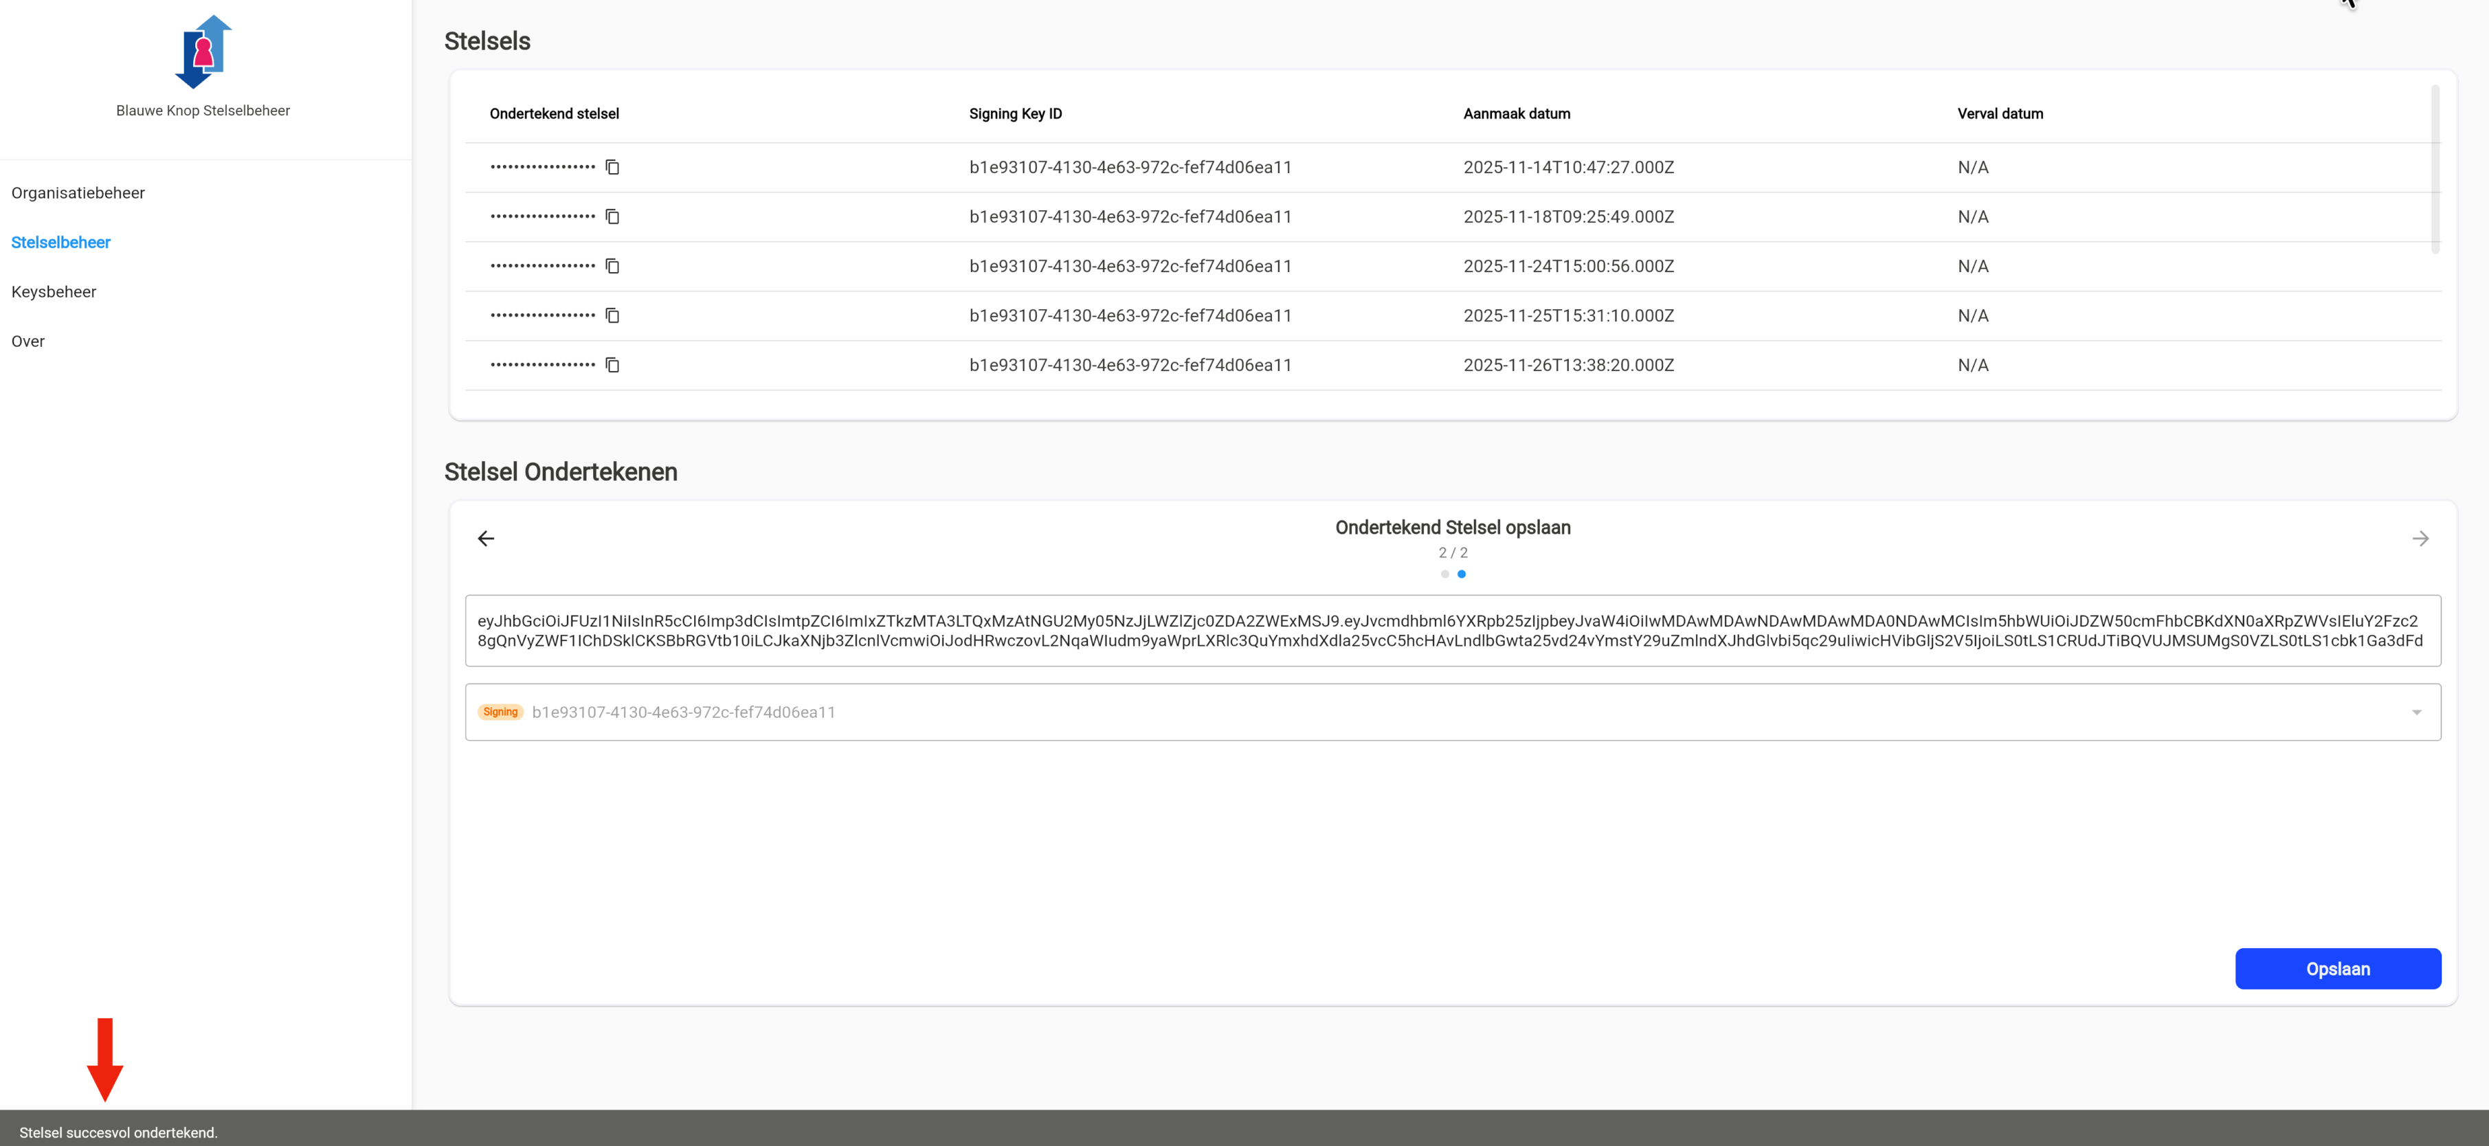This screenshot has width=2489, height=1146.
Task: Copy signed stelsel from 2025-11-25 row
Action: click(612, 315)
